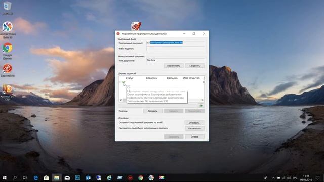The width and height of the screenshot is (324, 182).
Task: Launch Microsoft Edge from the taskbar
Action: (36, 178)
